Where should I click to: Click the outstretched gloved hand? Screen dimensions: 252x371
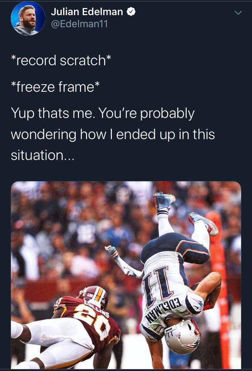coord(112,252)
